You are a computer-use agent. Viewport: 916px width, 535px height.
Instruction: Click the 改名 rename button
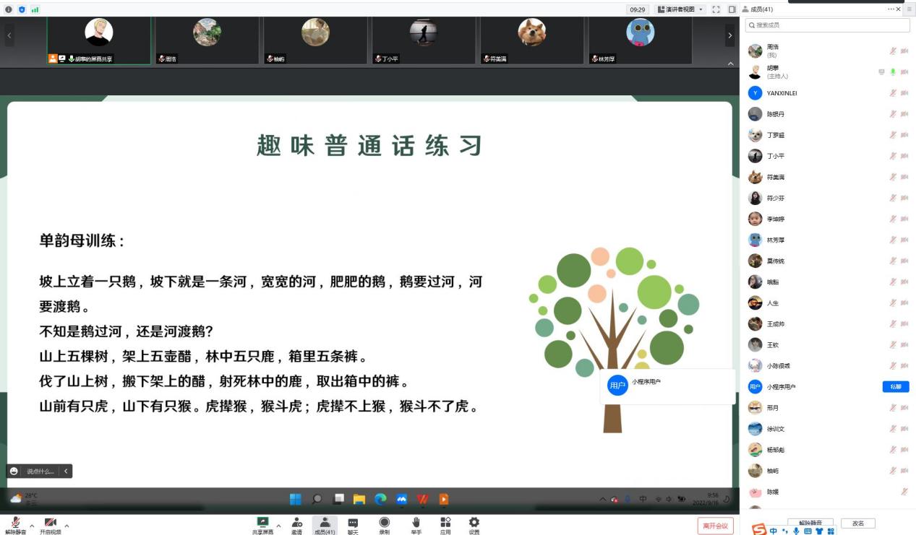click(x=857, y=523)
